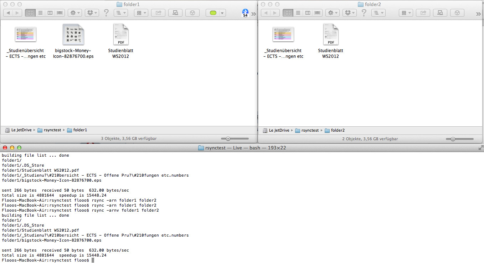Open the list options dropdown in folder2
The image size is (484, 263).
click(x=379, y=13)
